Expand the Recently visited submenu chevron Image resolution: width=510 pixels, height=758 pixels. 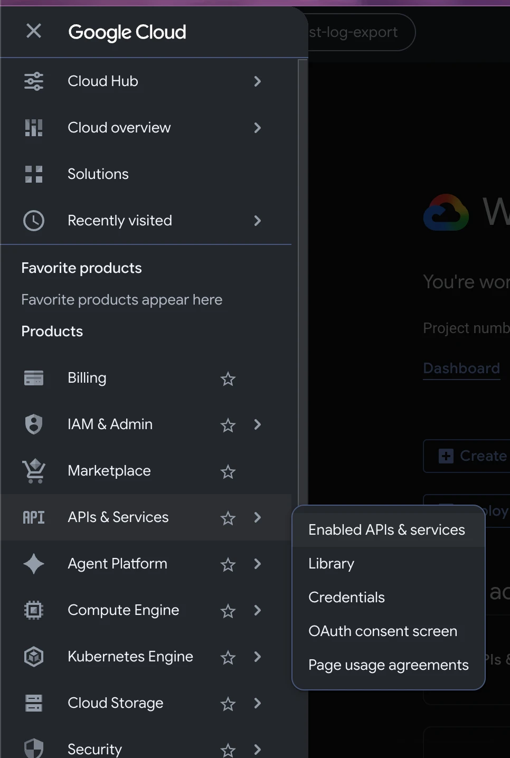tap(258, 221)
